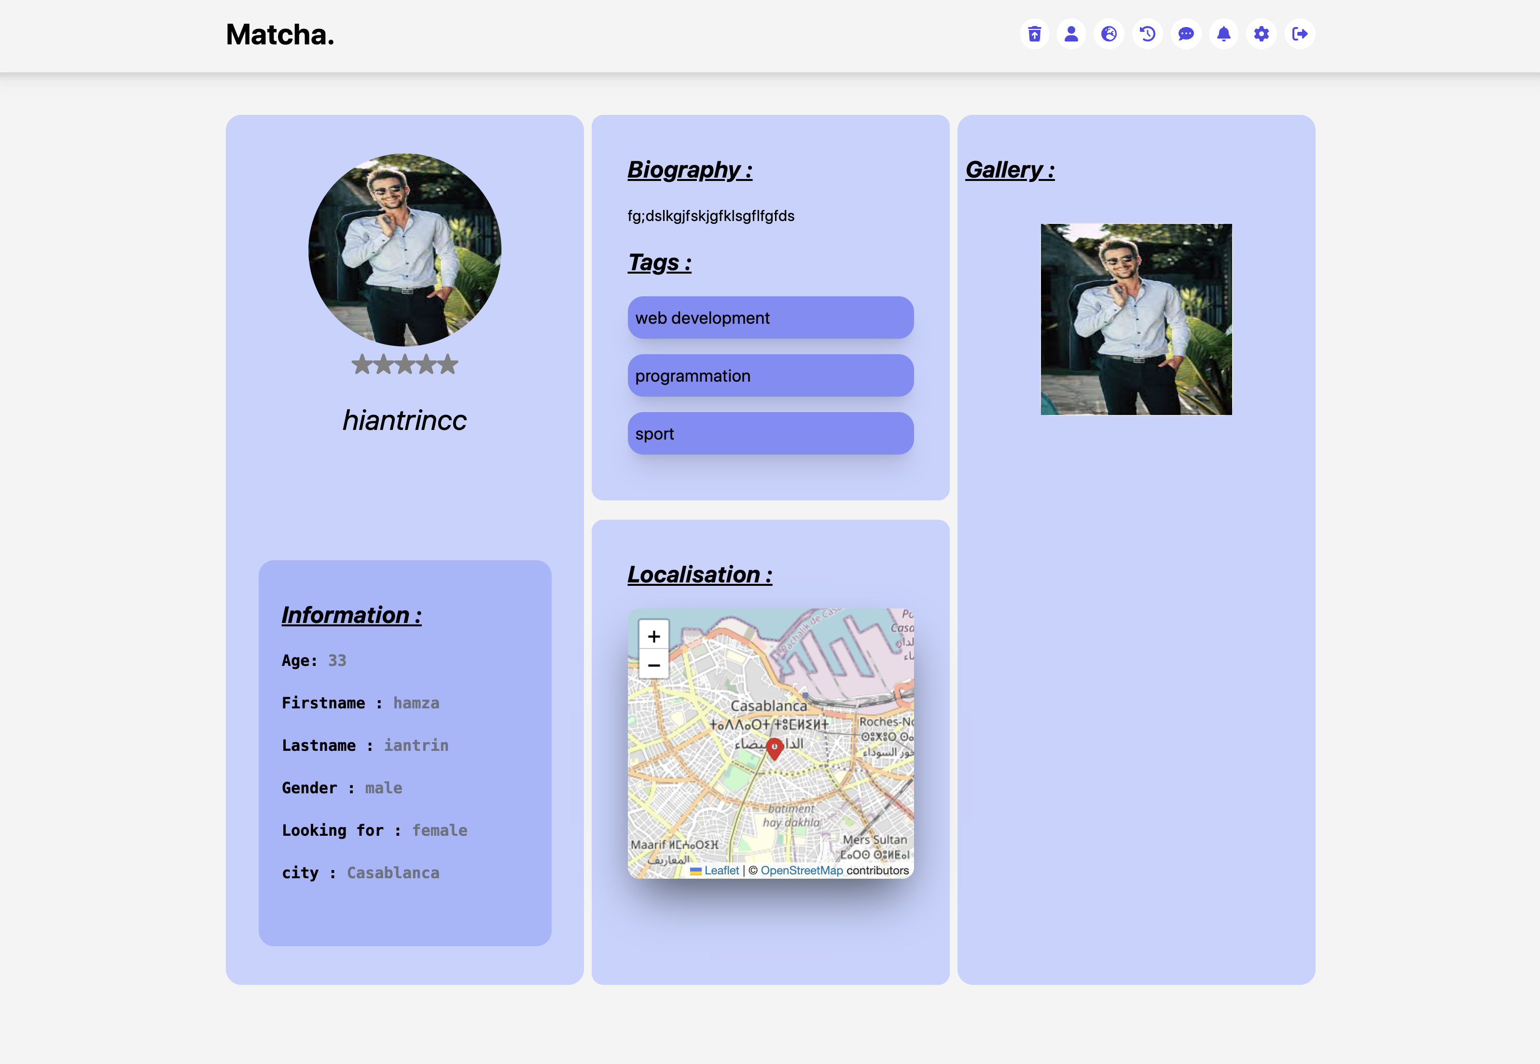Open the Leaflet link
Screen dimensions: 1540x1064
(x=722, y=870)
